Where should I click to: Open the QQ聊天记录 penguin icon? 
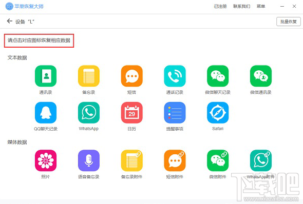coord(46,113)
